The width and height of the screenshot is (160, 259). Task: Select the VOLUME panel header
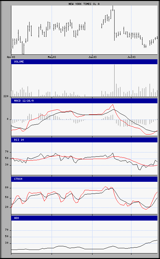pos(84,62)
